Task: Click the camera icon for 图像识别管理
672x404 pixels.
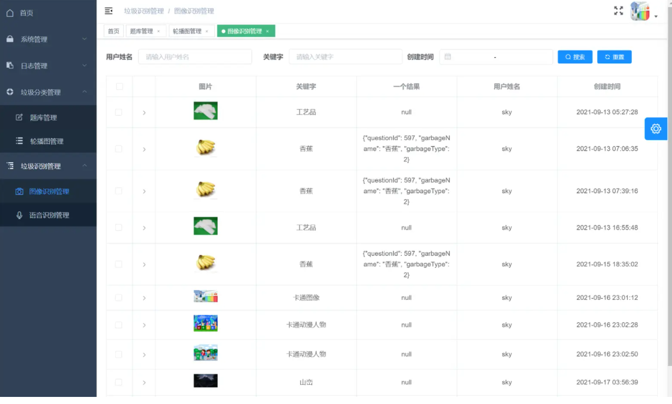Action: 20,191
